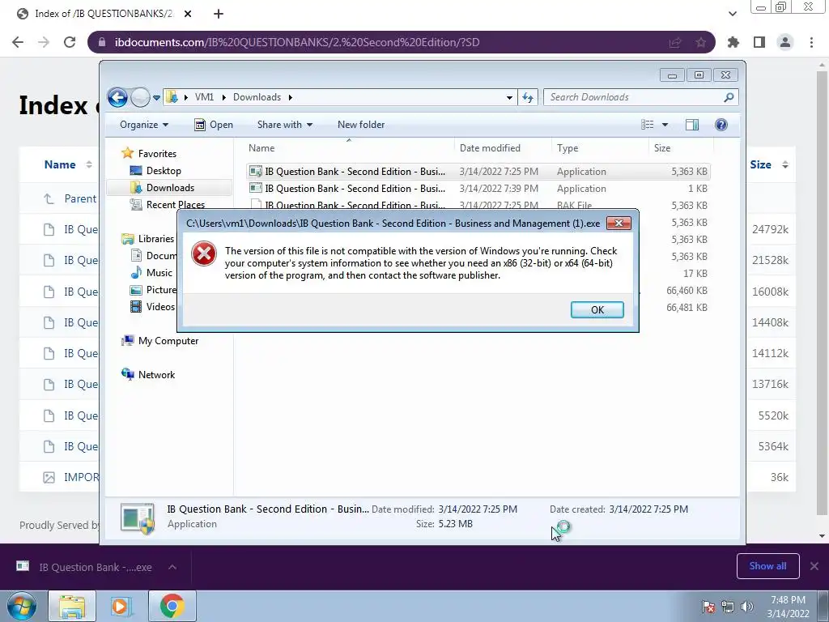Screen dimensions: 829x622
Task: Expand the Explorer address bar history dropdown
Action: point(509,98)
